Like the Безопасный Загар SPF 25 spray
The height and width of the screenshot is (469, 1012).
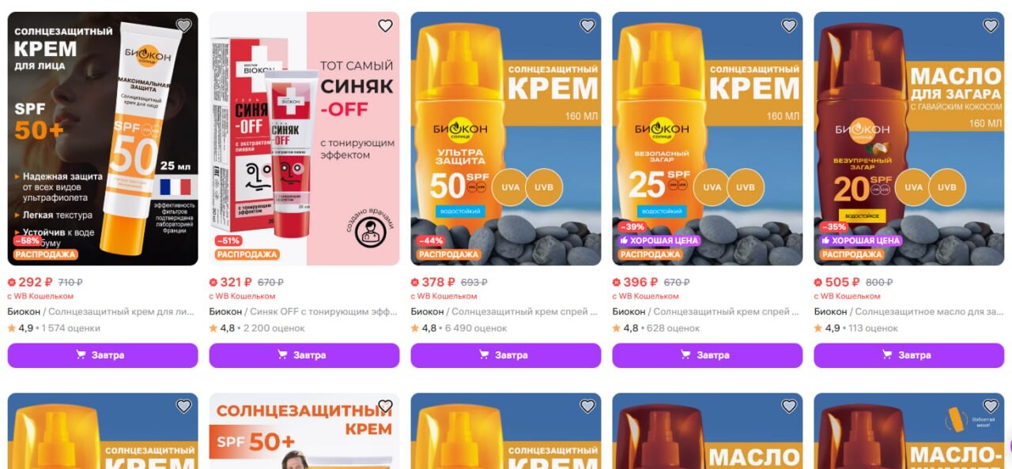pyautogui.click(x=788, y=25)
